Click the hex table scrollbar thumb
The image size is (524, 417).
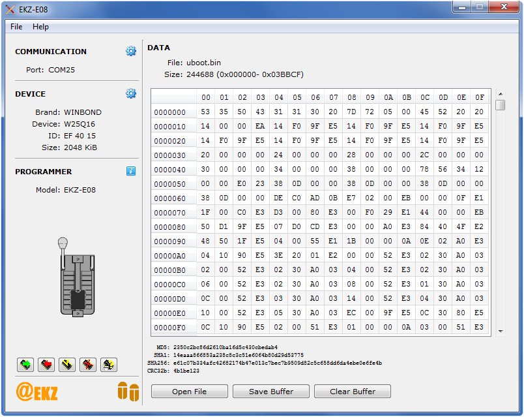[500, 106]
